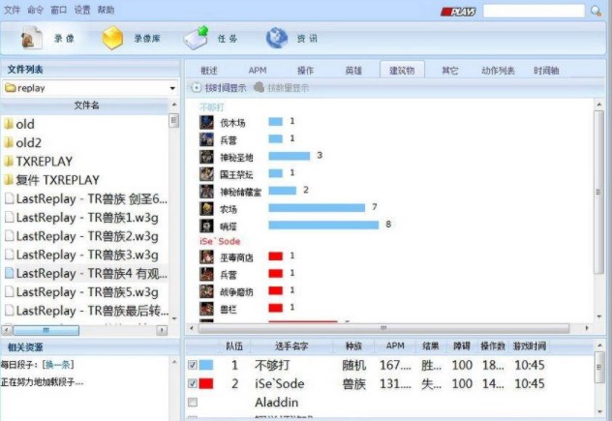Click the file list horizontal scrollbar thumb
The width and height of the screenshot is (612, 421).
coord(46,330)
